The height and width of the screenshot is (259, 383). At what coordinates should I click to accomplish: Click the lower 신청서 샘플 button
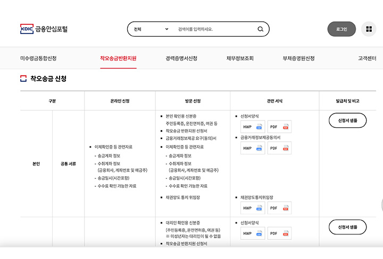(347, 227)
